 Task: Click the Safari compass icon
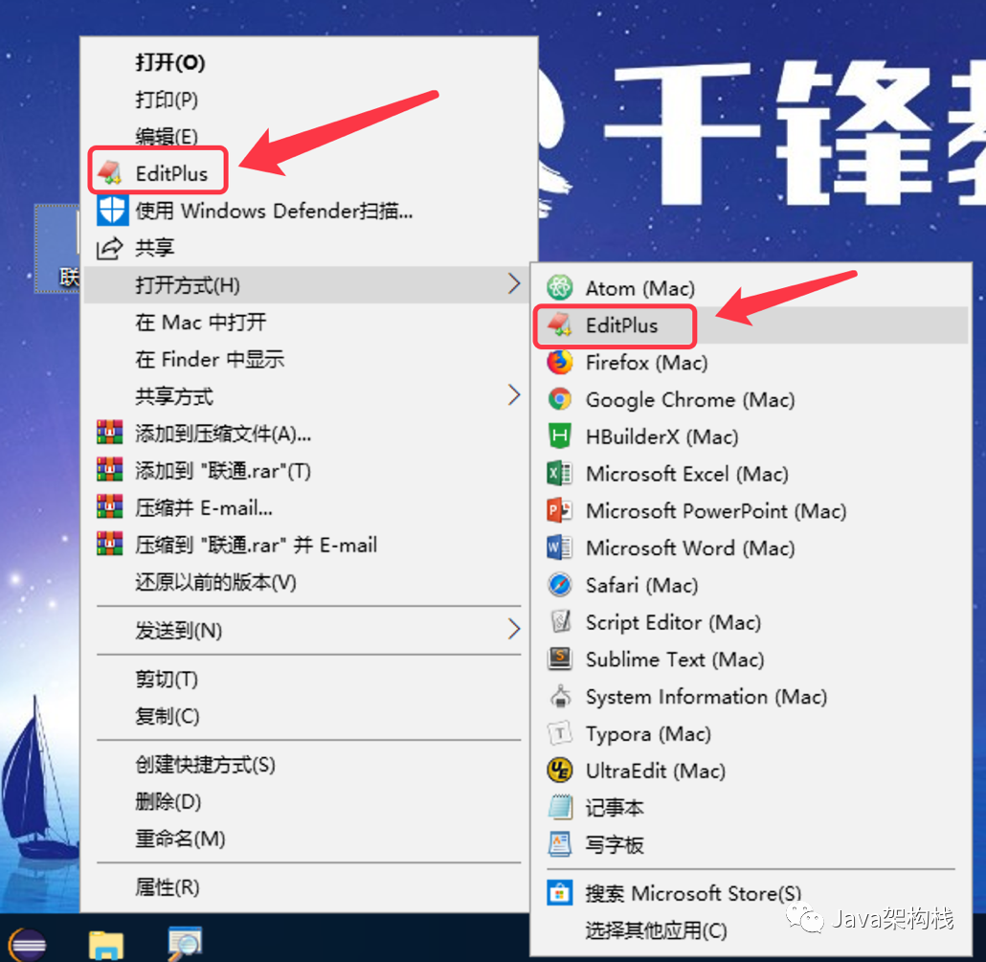pos(559,585)
